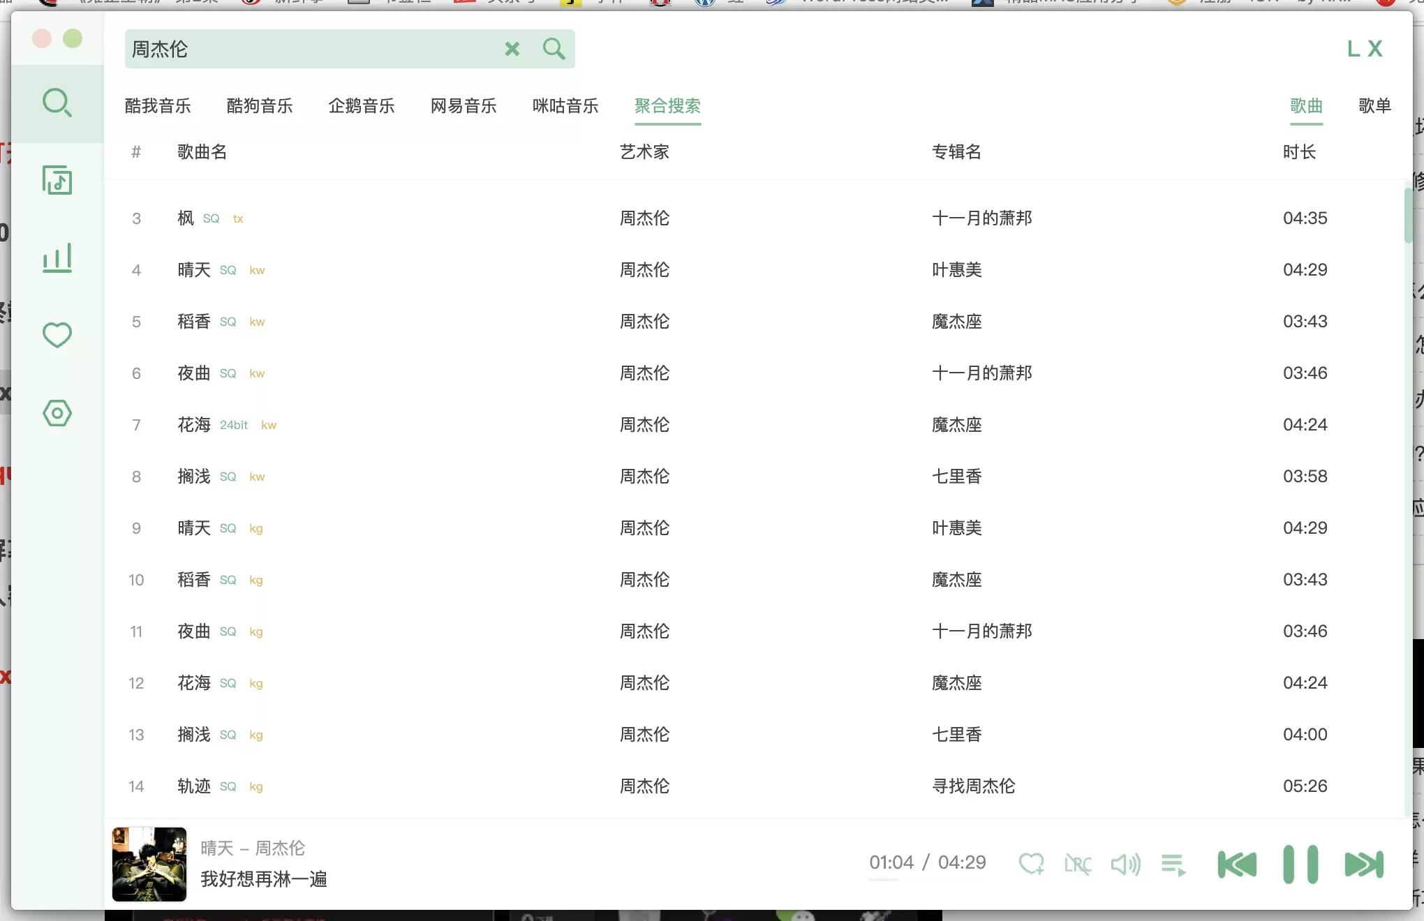This screenshot has height=921, width=1424.
Task: Click now-playing title 晴天 – 周杰伦
Action: (253, 848)
